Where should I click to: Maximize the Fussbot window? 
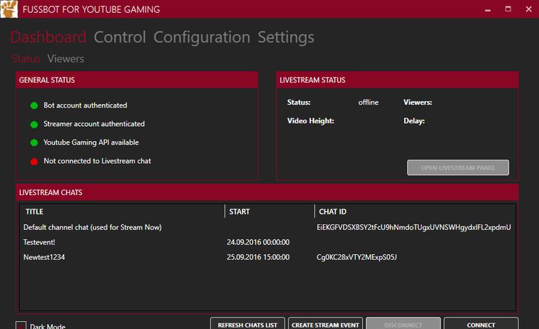508,9
